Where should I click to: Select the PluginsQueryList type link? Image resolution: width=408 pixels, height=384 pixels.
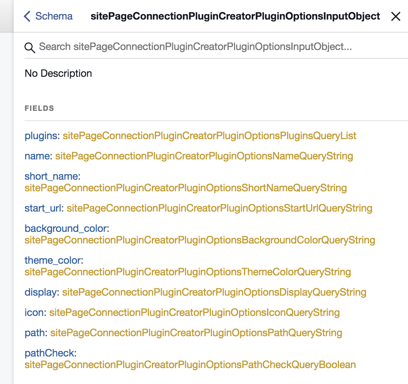pos(209,135)
